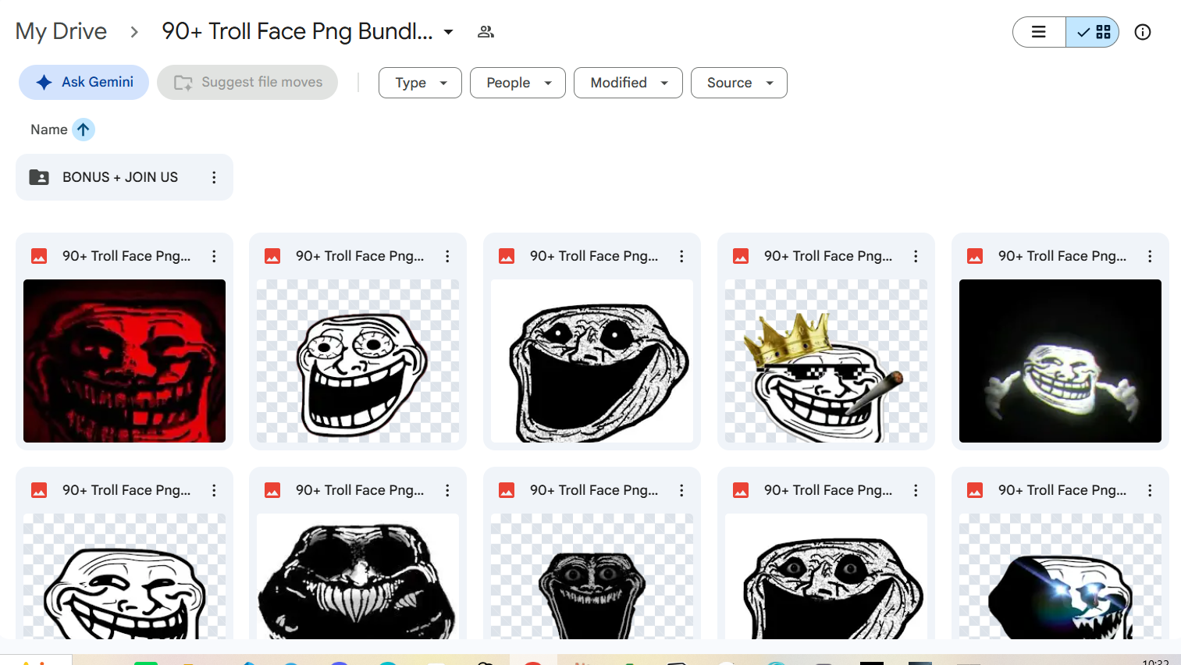Image resolution: width=1181 pixels, height=665 pixels.
Task: Open the crown and pixel sunglasses troll thumbnail
Action: (x=826, y=361)
